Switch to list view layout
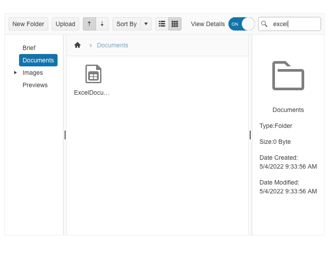The image size is (329, 262). (x=162, y=24)
